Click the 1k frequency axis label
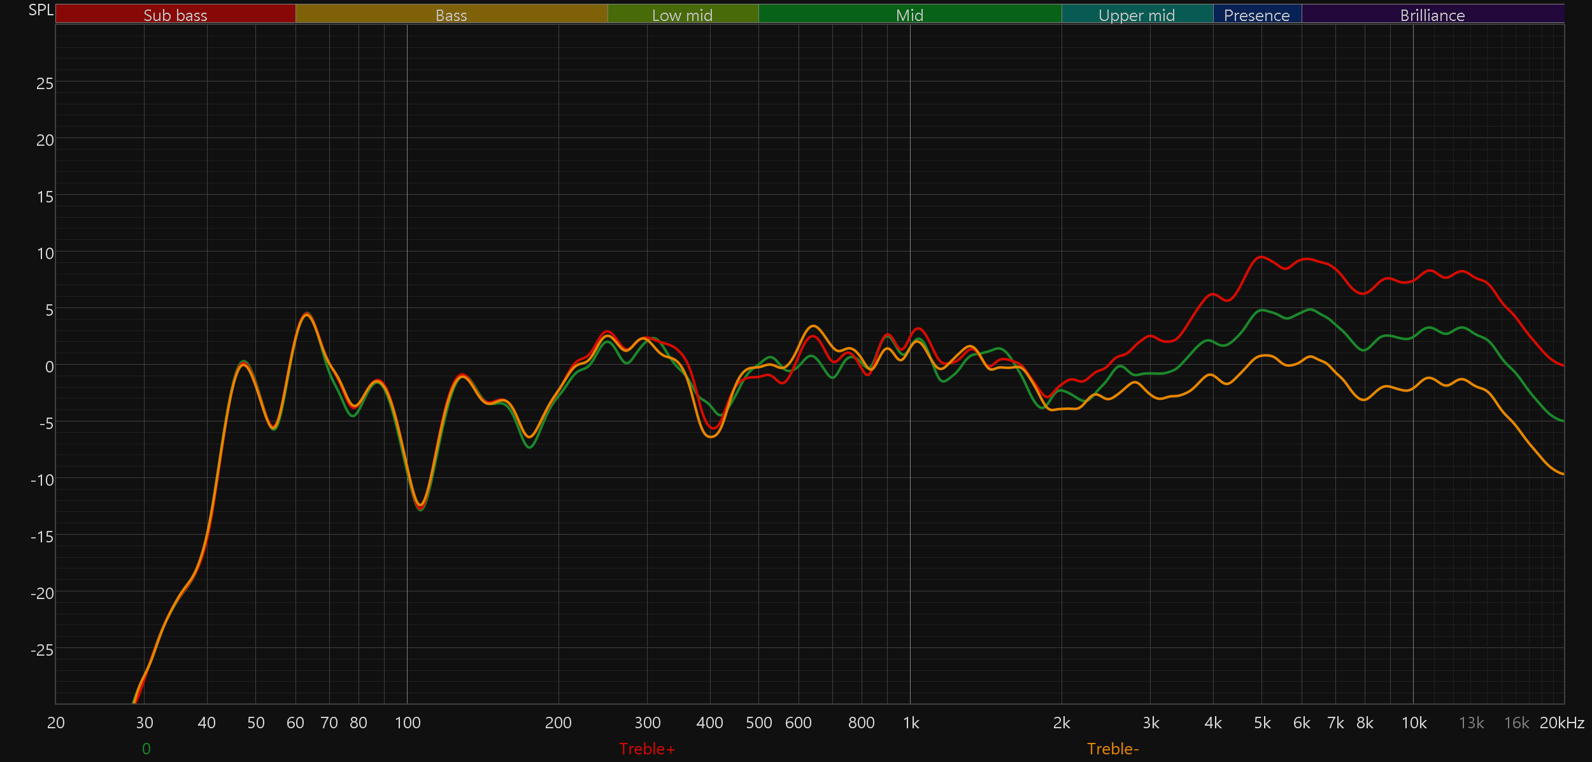 click(911, 723)
